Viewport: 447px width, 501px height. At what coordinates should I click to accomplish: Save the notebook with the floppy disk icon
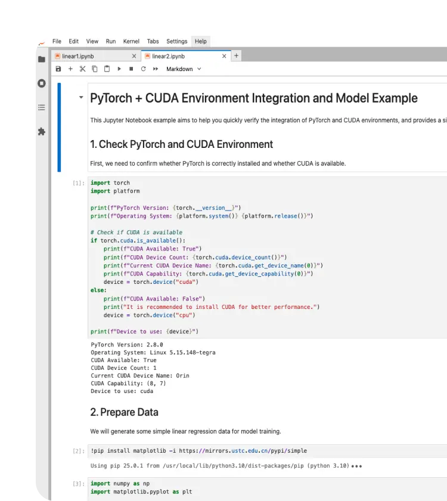58,69
